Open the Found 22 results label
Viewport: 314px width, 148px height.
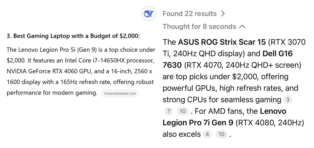tap(190, 14)
